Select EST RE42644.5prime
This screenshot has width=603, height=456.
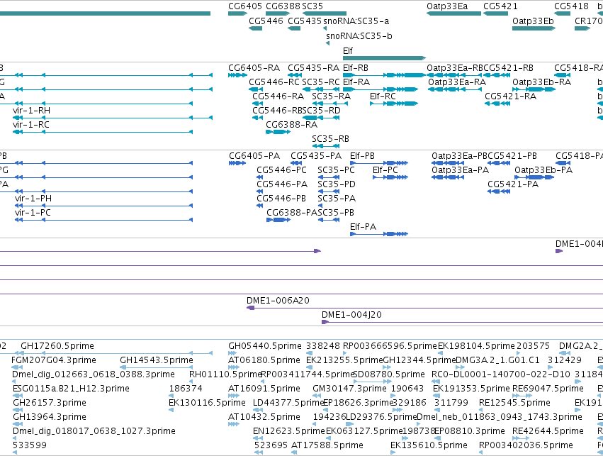pos(548,431)
